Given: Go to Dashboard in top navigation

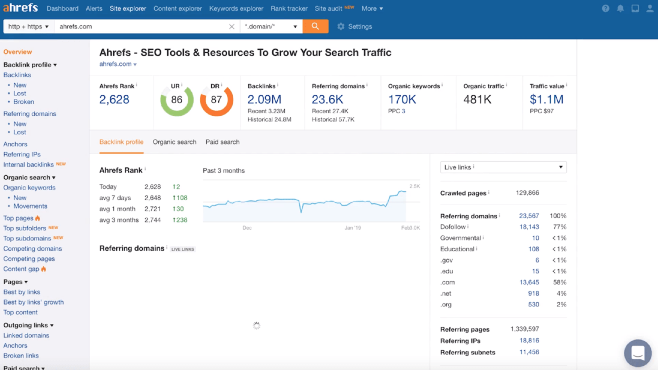Looking at the screenshot, I should point(62,8).
